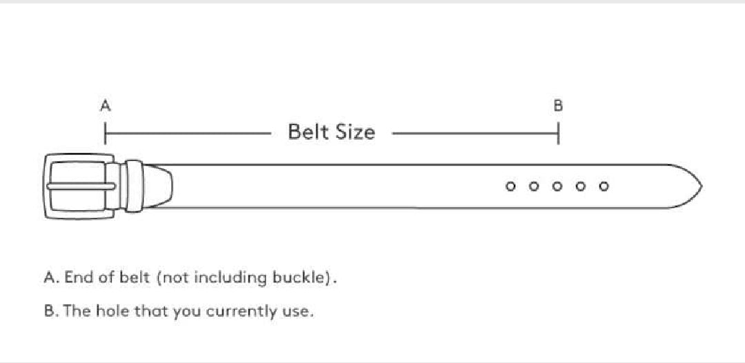Click the belt keeper loop
745x363 pixels.
pos(133,186)
